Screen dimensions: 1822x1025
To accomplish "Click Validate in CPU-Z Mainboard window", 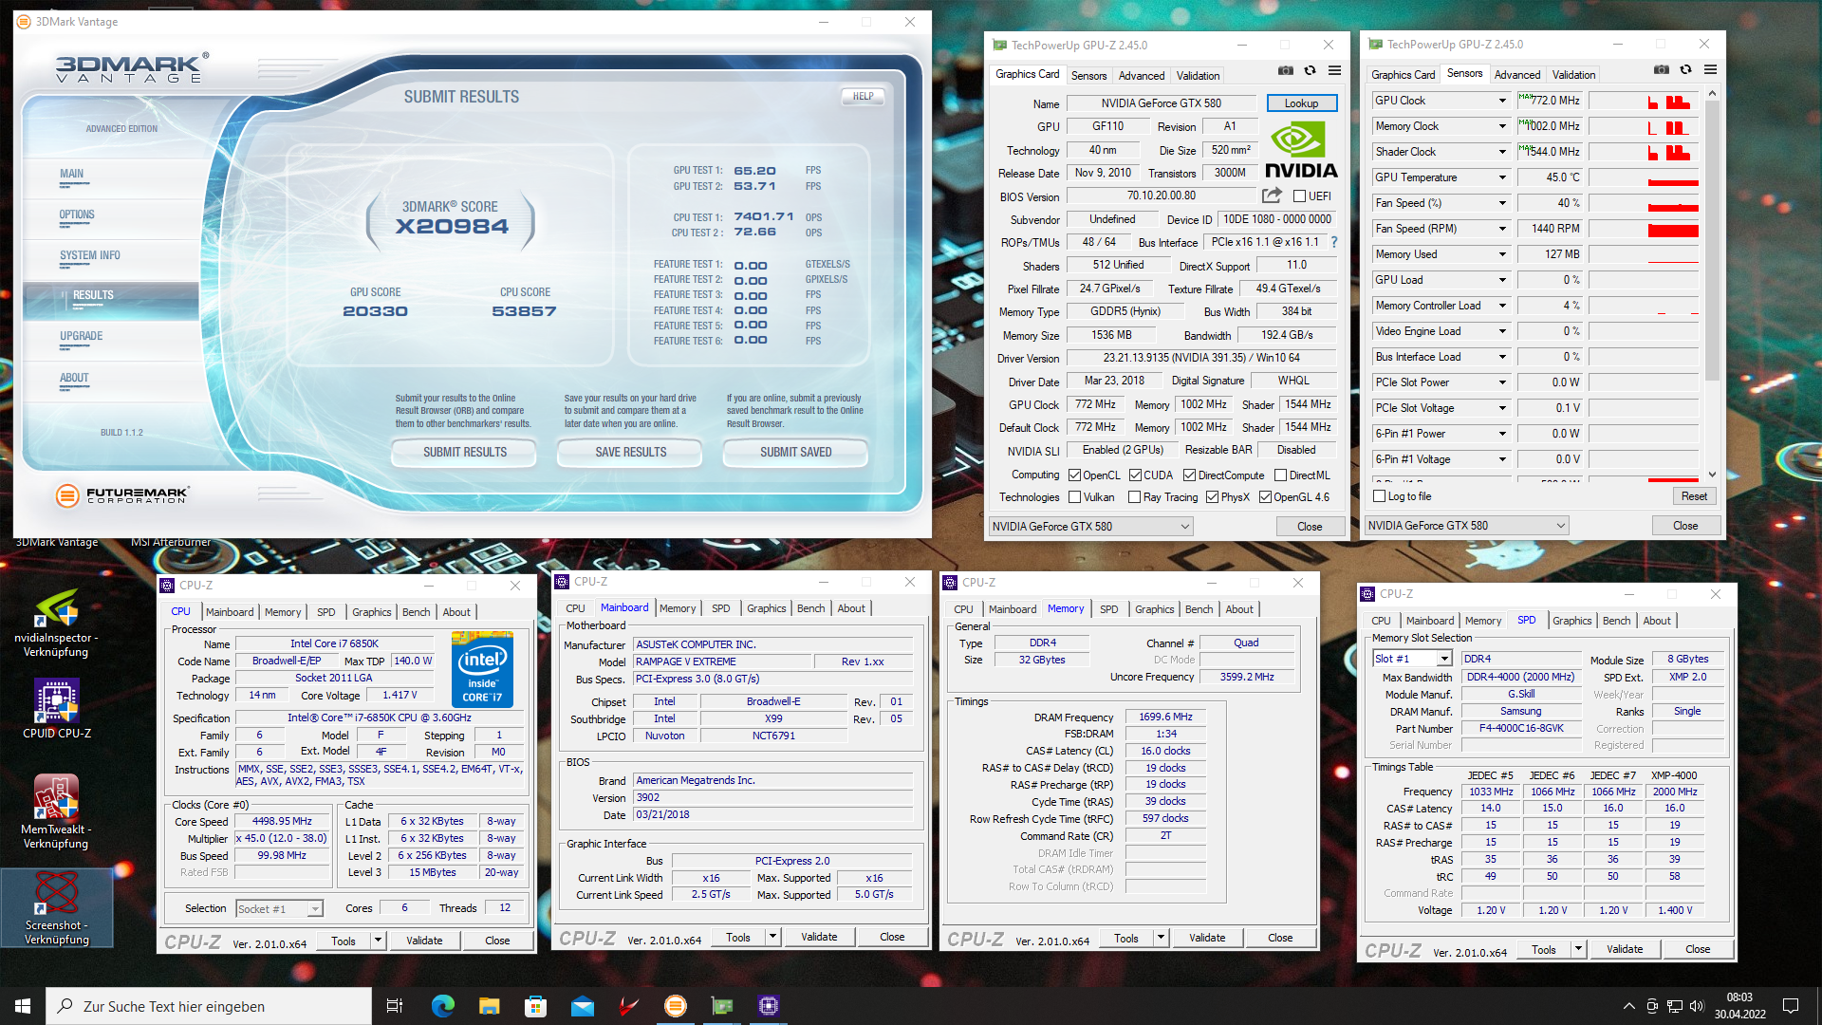I will point(819,937).
